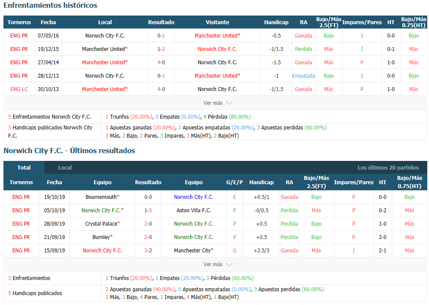Click Burnley in 21/09/19 row
Screen dimensions: 429x305
102,237
